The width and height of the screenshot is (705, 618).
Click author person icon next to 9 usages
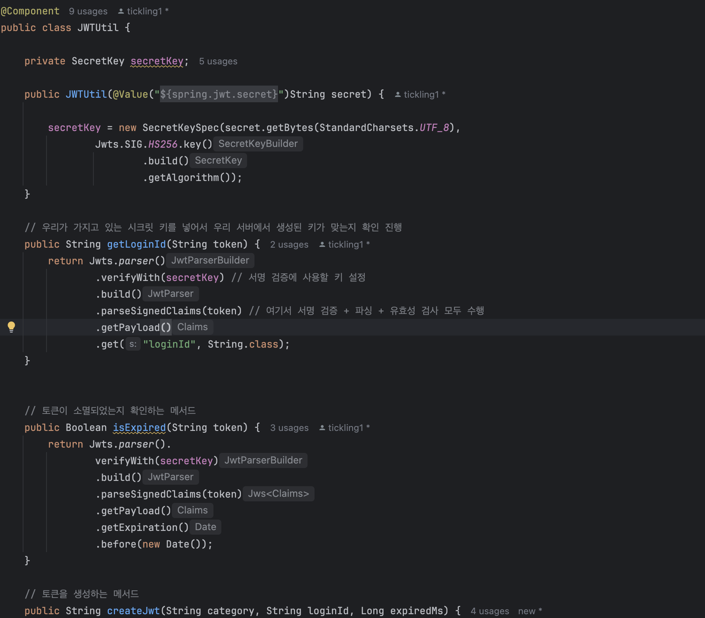click(121, 11)
